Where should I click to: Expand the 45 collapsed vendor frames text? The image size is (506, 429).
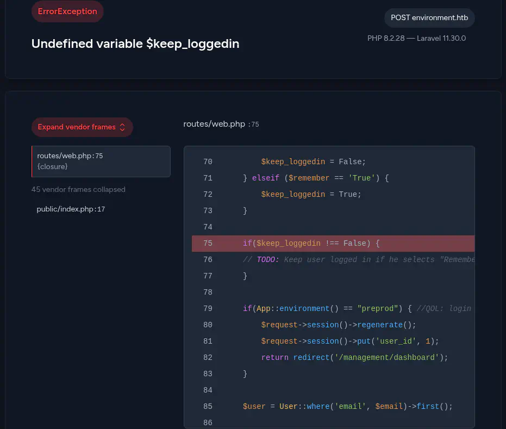click(x=78, y=190)
